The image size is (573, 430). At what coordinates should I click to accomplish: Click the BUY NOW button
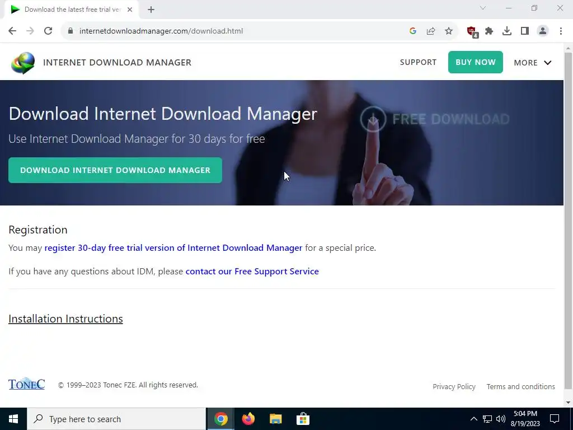(476, 62)
